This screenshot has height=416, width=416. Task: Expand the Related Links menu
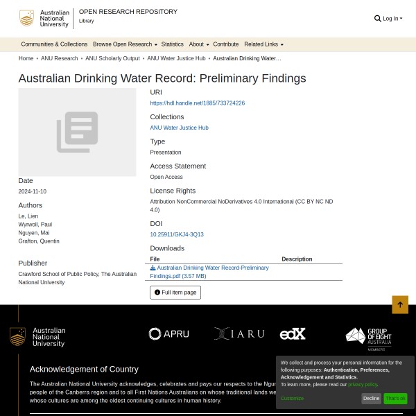point(263,44)
